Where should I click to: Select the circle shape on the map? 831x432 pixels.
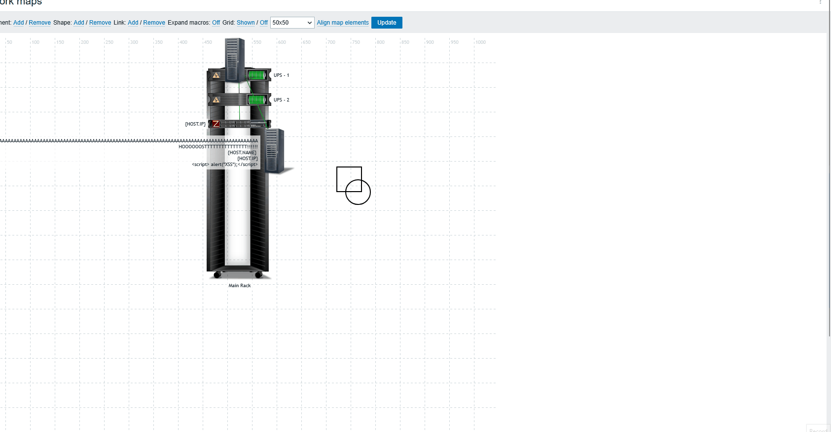[x=358, y=192]
